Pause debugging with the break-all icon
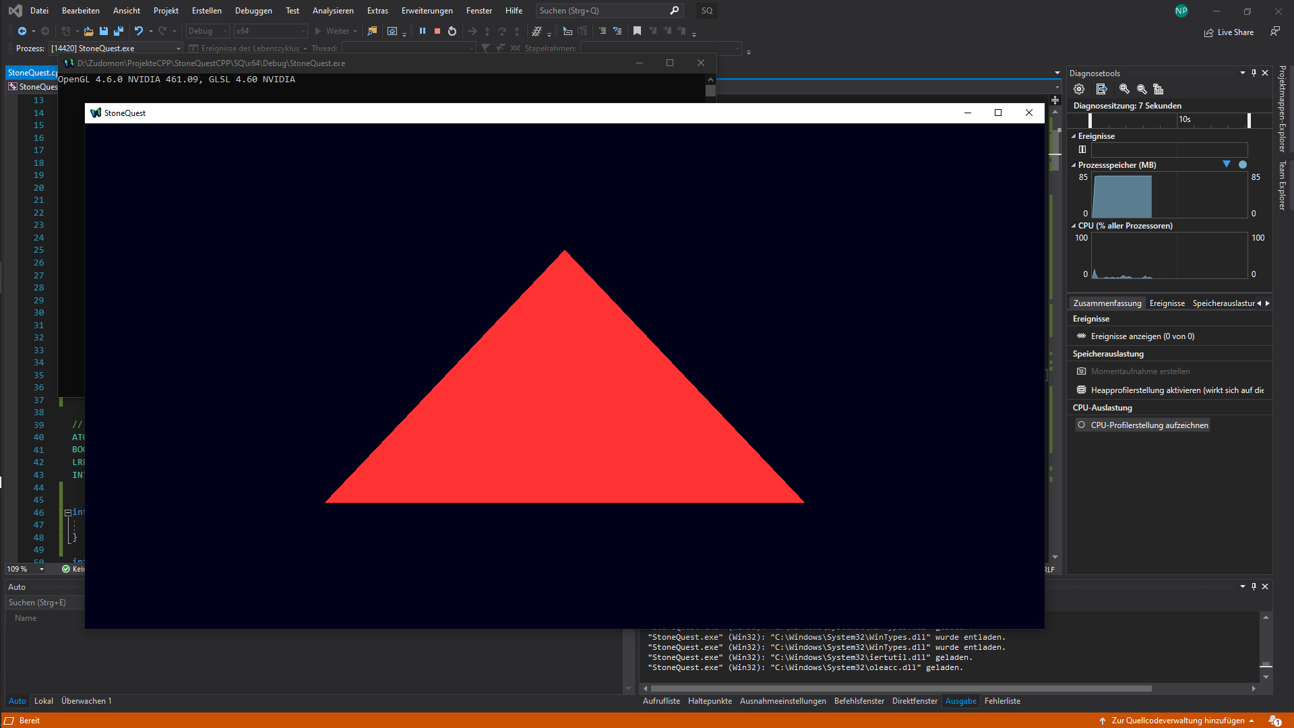Viewport: 1294px width, 728px height. [x=423, y=31]
